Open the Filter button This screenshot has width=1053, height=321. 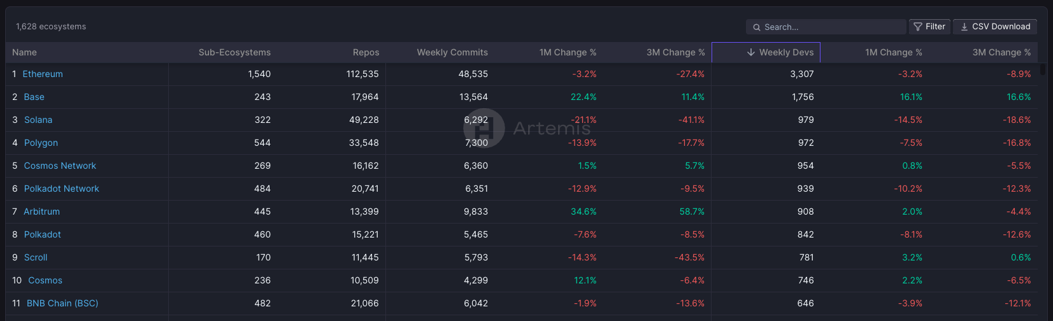coord(929,27)
